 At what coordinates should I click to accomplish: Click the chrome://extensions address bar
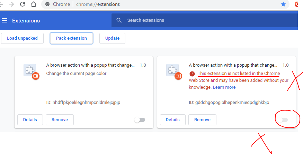(165, 4)
